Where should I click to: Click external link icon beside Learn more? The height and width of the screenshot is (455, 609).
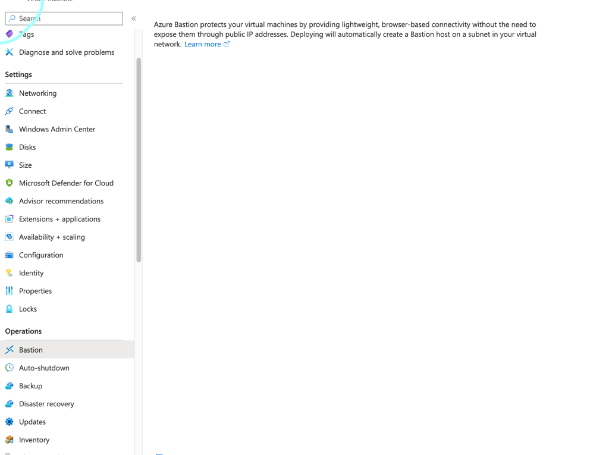click(227, 44)
